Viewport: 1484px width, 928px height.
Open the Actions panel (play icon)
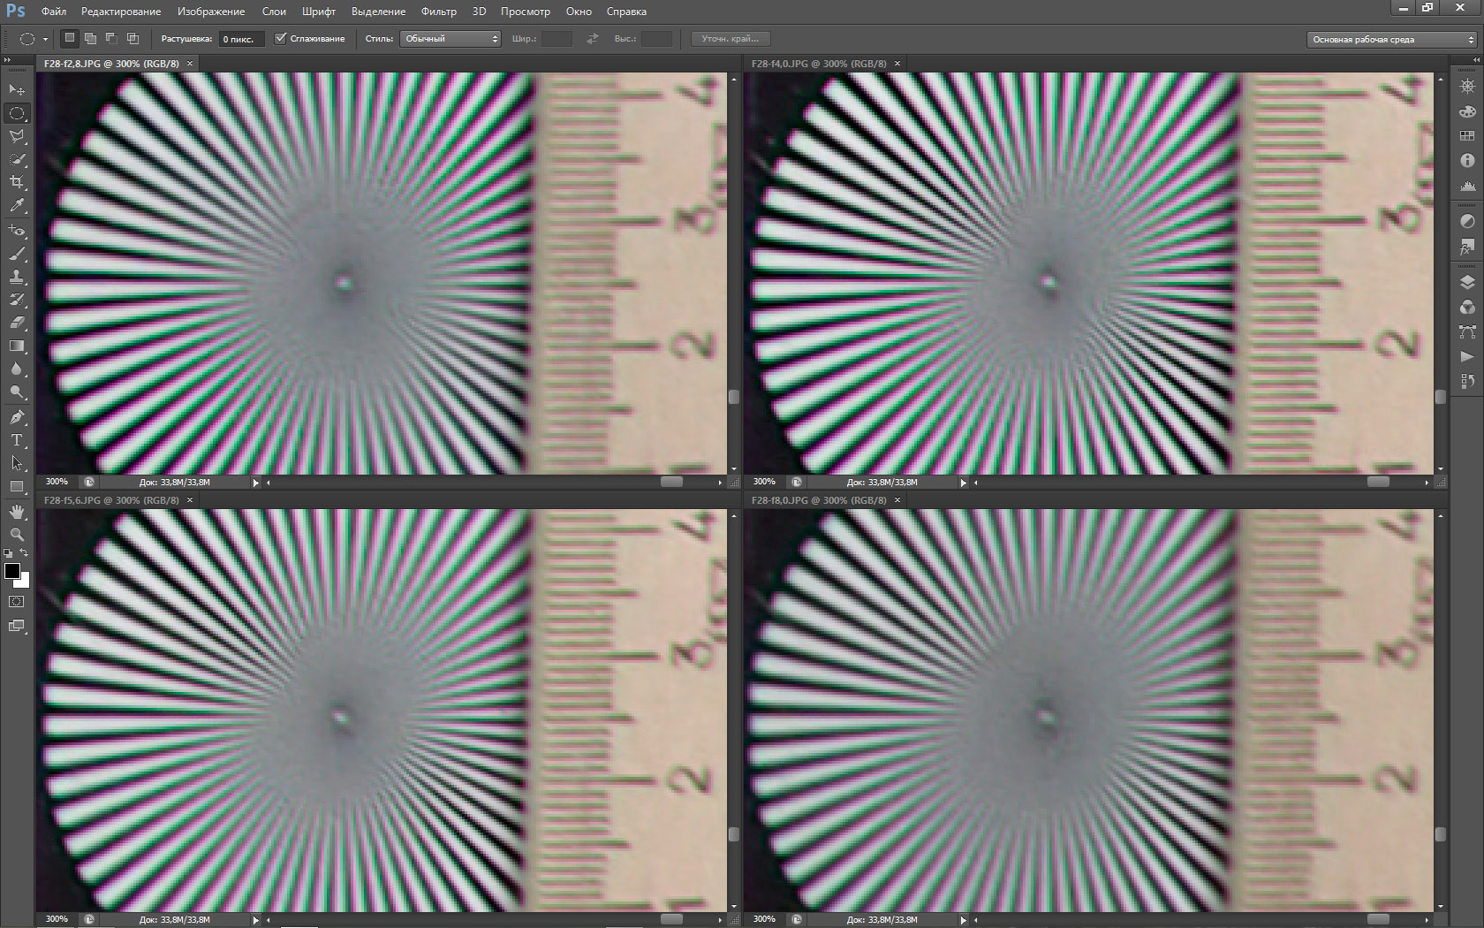(1467, 356)
